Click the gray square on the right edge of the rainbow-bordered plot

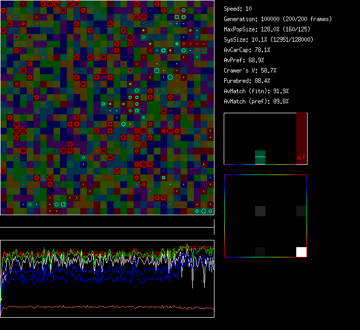pyautogui.click(x=301, y=211)
